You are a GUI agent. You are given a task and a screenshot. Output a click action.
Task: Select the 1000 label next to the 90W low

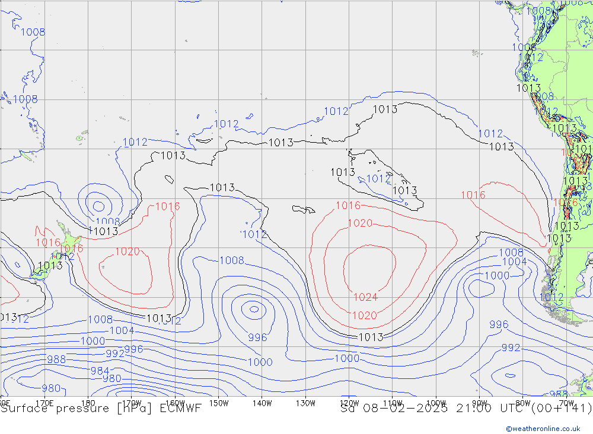(x=497, y=276)
